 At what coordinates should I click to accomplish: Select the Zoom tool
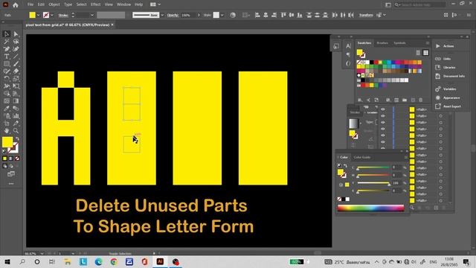click(x=16, y=131)
